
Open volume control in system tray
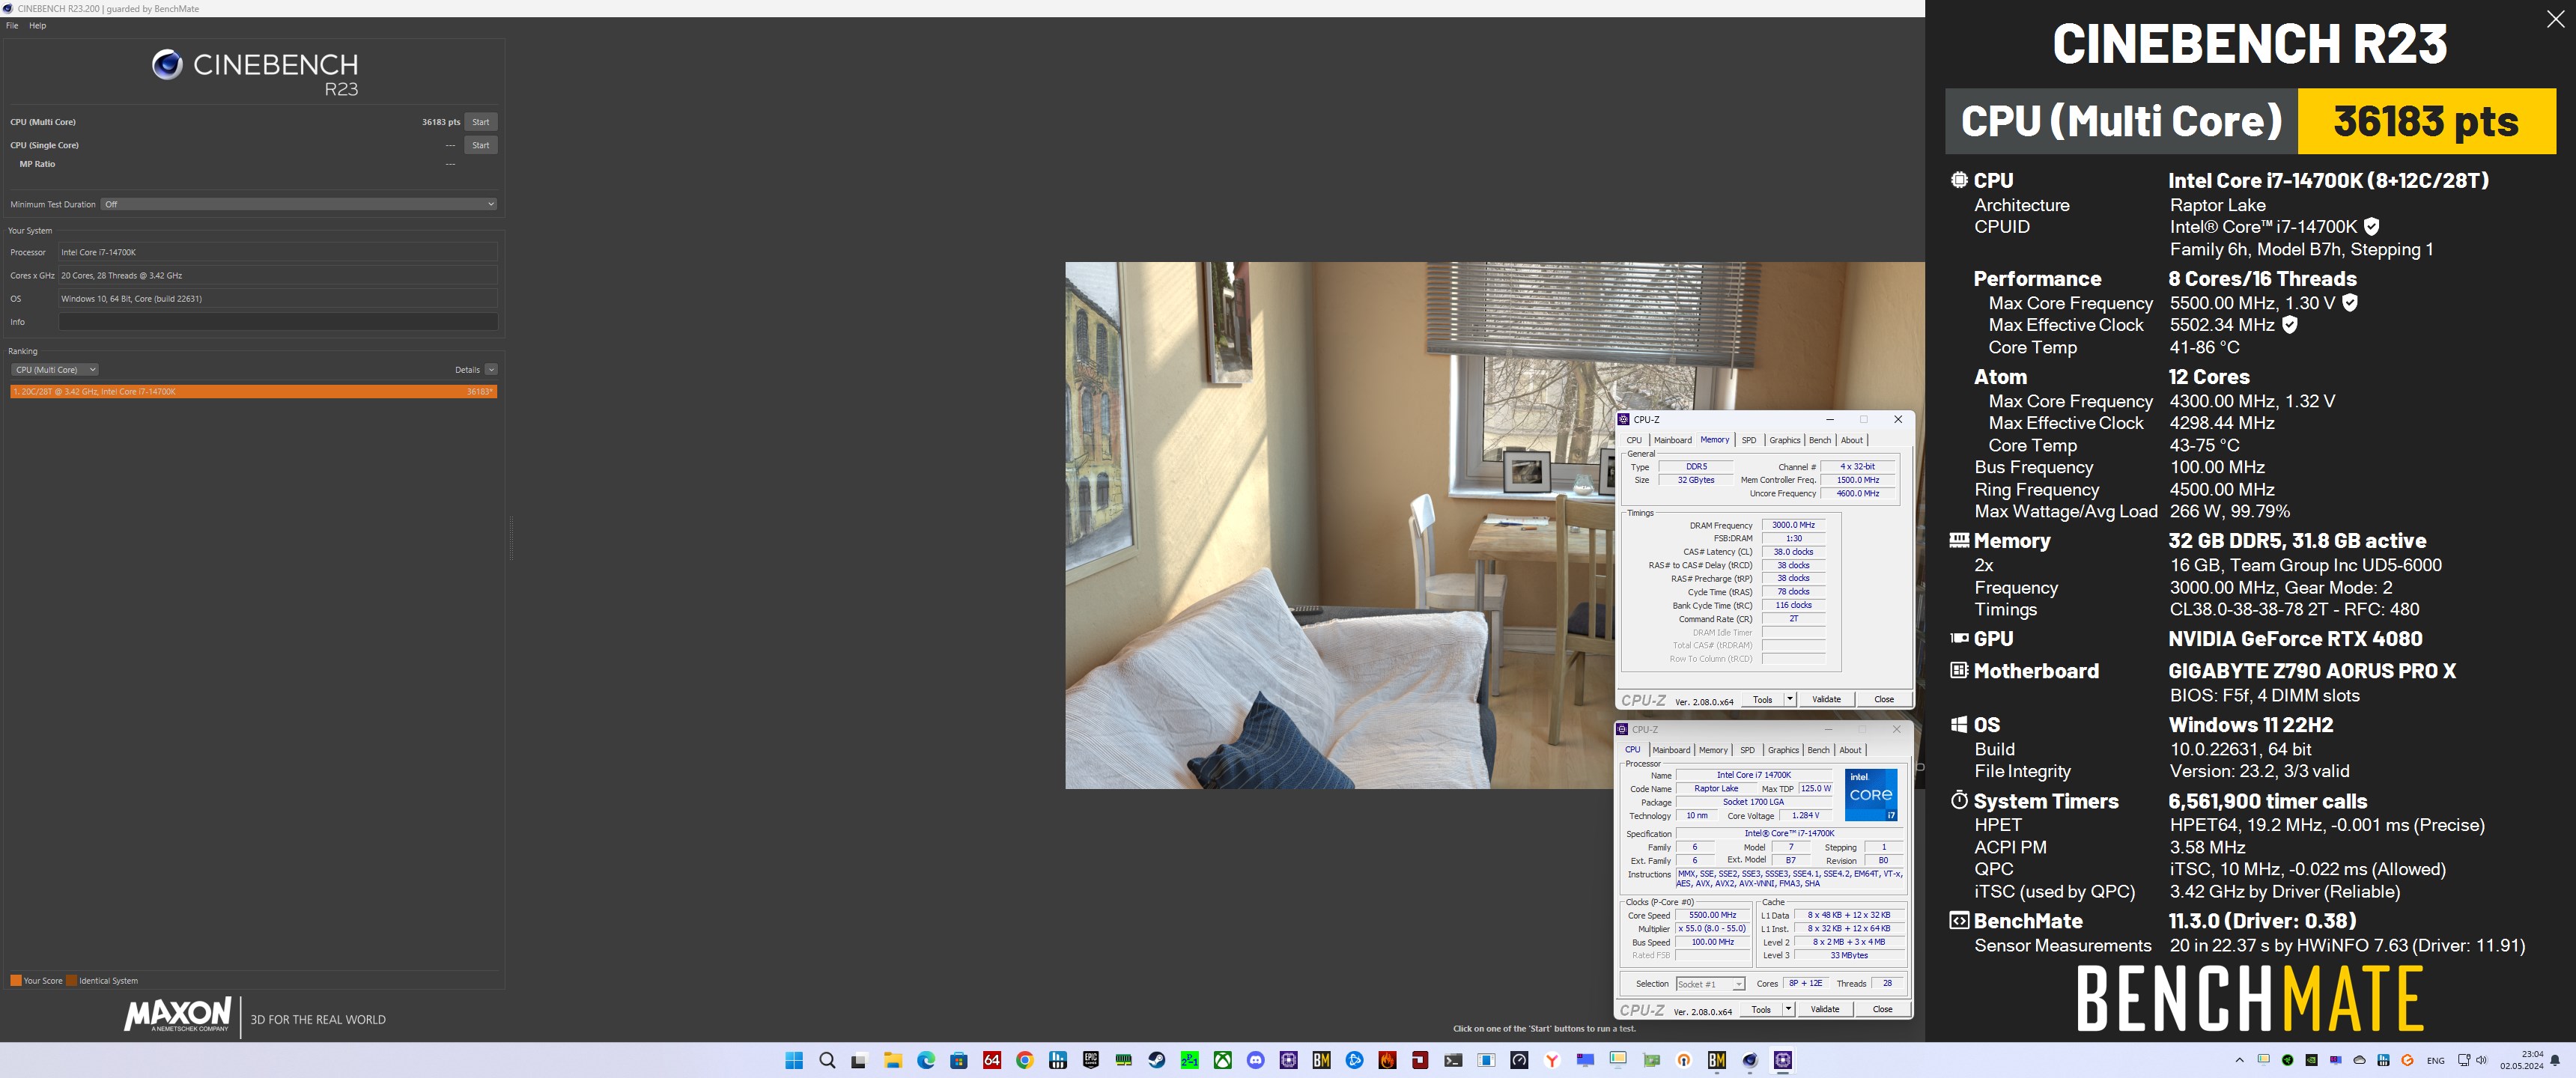[x=2481, y=1060]
